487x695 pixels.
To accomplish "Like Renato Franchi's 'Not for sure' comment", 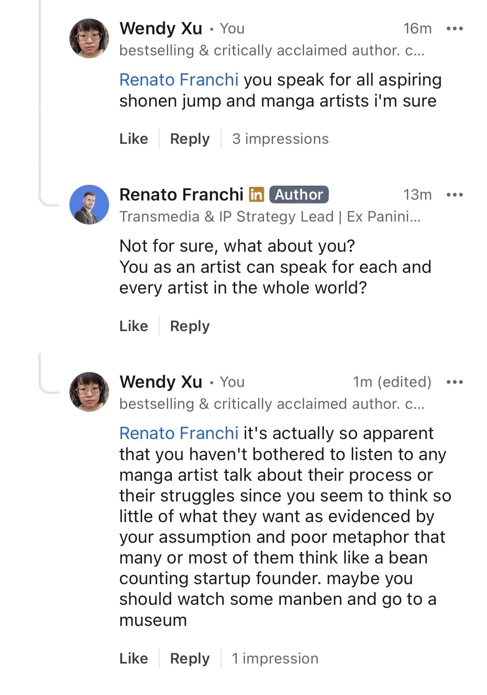I will (x=133, y=326).
